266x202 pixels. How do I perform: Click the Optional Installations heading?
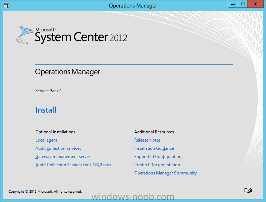[x=55, y=132]
